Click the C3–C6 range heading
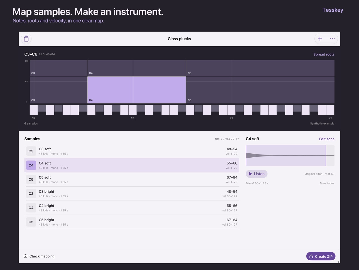359x270 pixels. (31, 54)
